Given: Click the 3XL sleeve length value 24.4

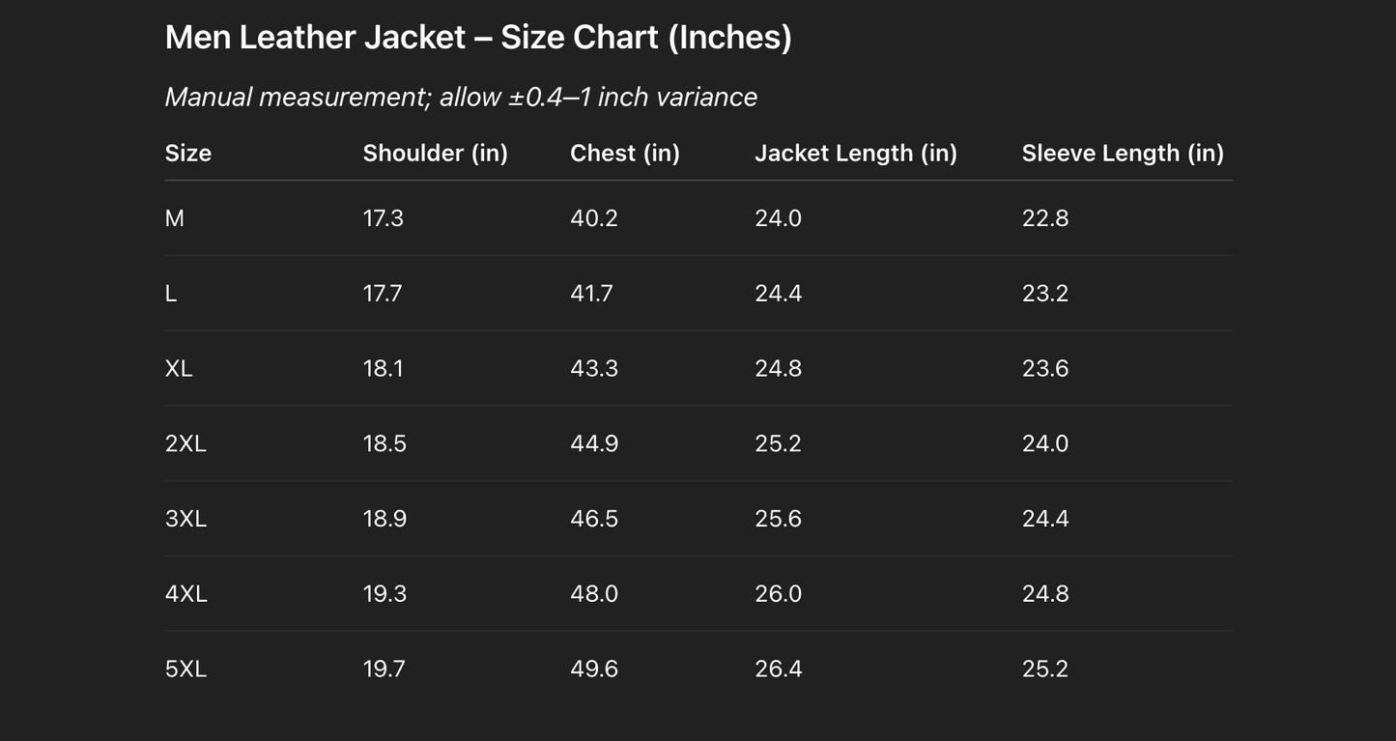Looking at the screenshot, I should point(1044,519).
